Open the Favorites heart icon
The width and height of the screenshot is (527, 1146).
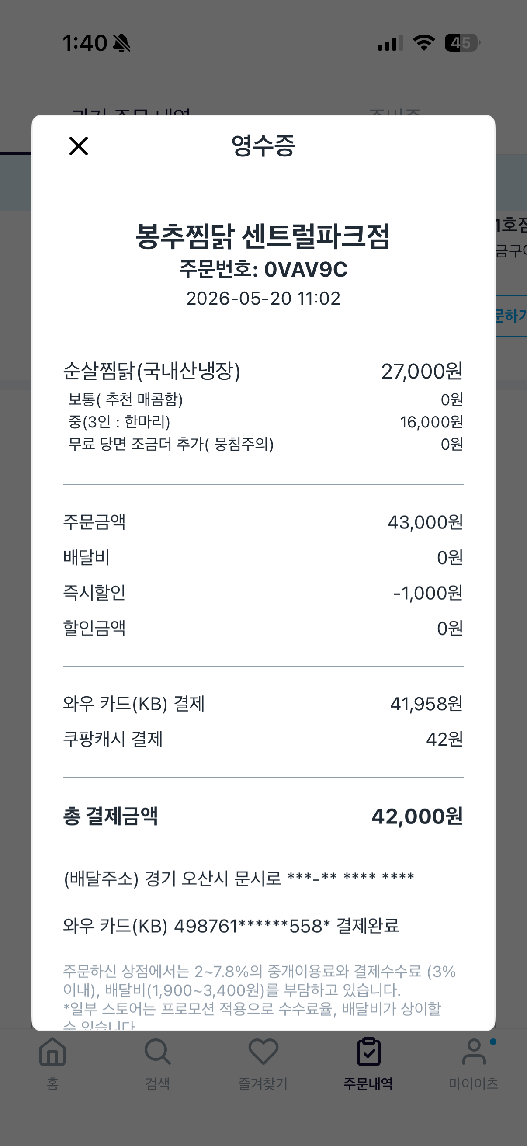tap(263, 1052)
